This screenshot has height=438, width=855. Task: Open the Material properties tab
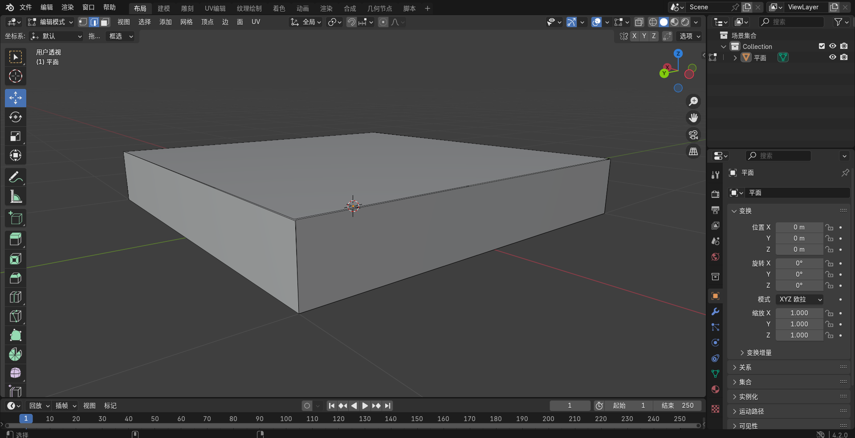[715, 390]
